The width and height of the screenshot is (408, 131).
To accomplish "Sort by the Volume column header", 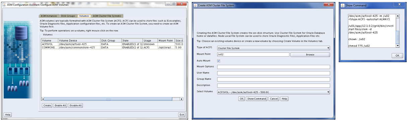I will pyautogui.click(x=50, y=40).
